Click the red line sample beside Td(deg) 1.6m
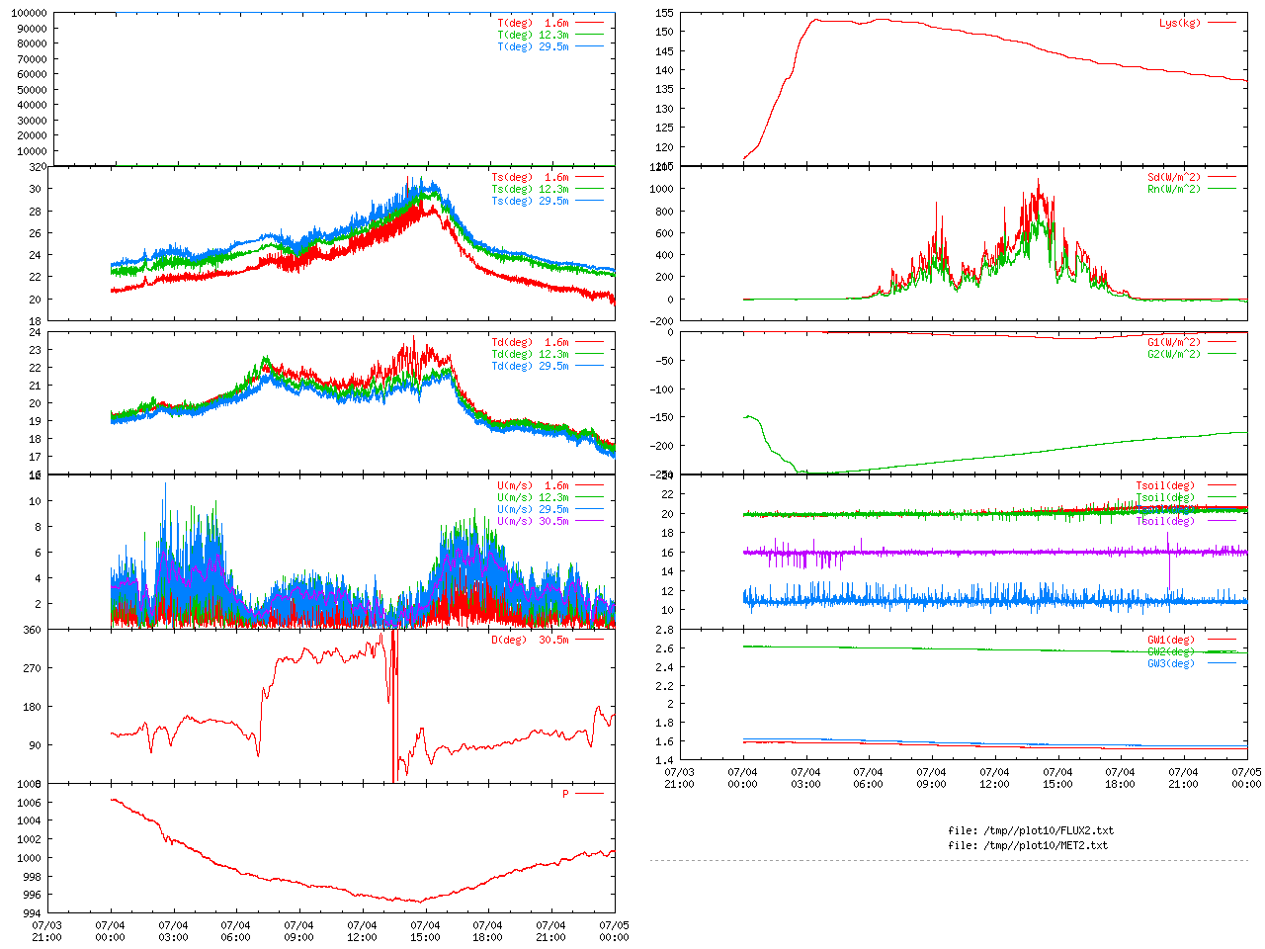1265x949 pixels. coord(589,343)
